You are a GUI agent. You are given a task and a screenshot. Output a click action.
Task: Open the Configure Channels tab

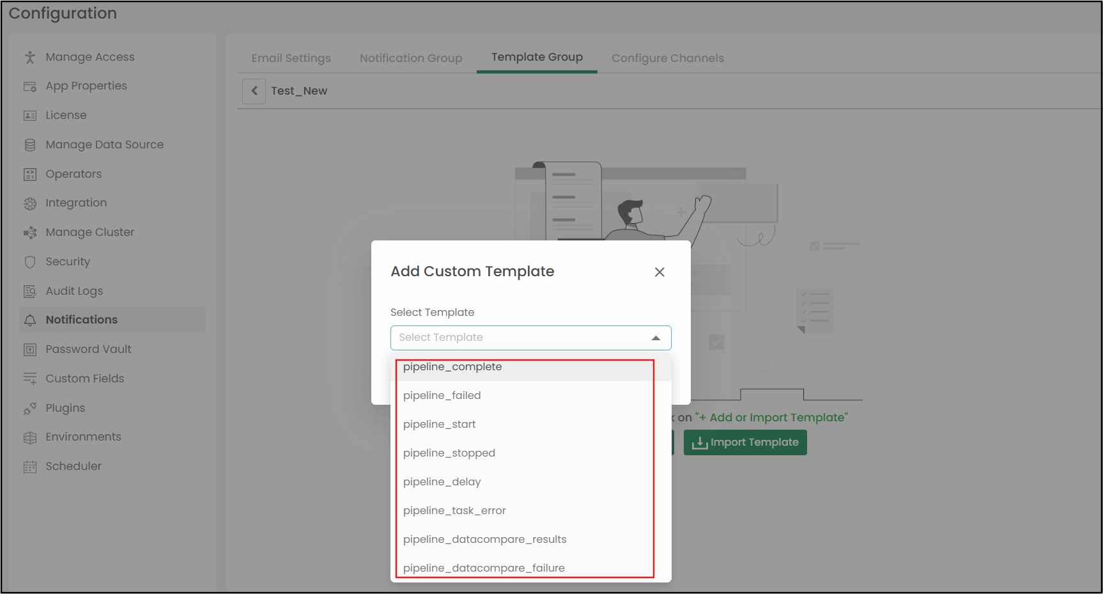(667, 58)
